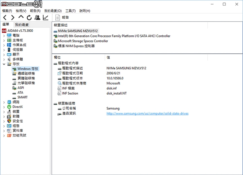Click the disk_install.NT value
Viewport: 243px width, 175px height.
[x=116, y=93]
